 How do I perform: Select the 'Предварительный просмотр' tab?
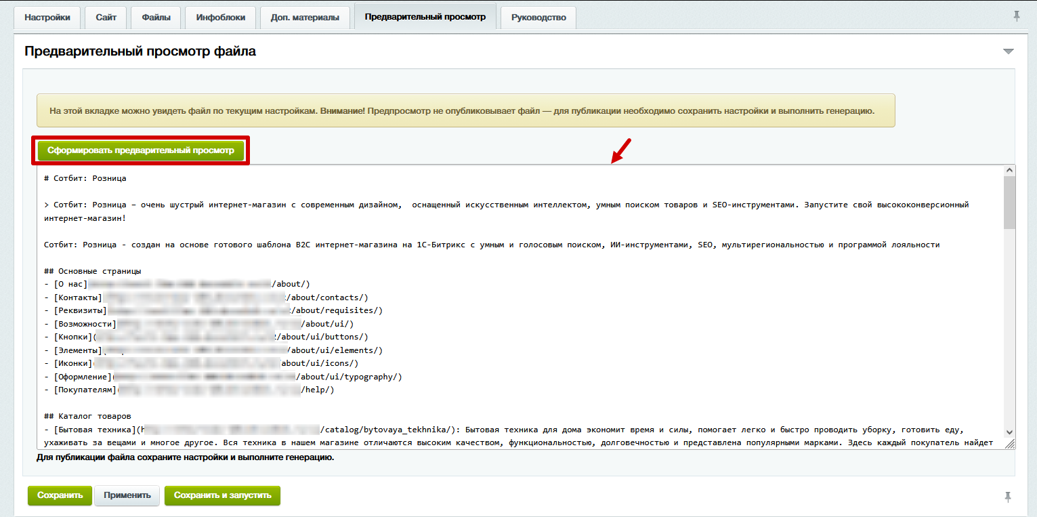tap(425, 17)
